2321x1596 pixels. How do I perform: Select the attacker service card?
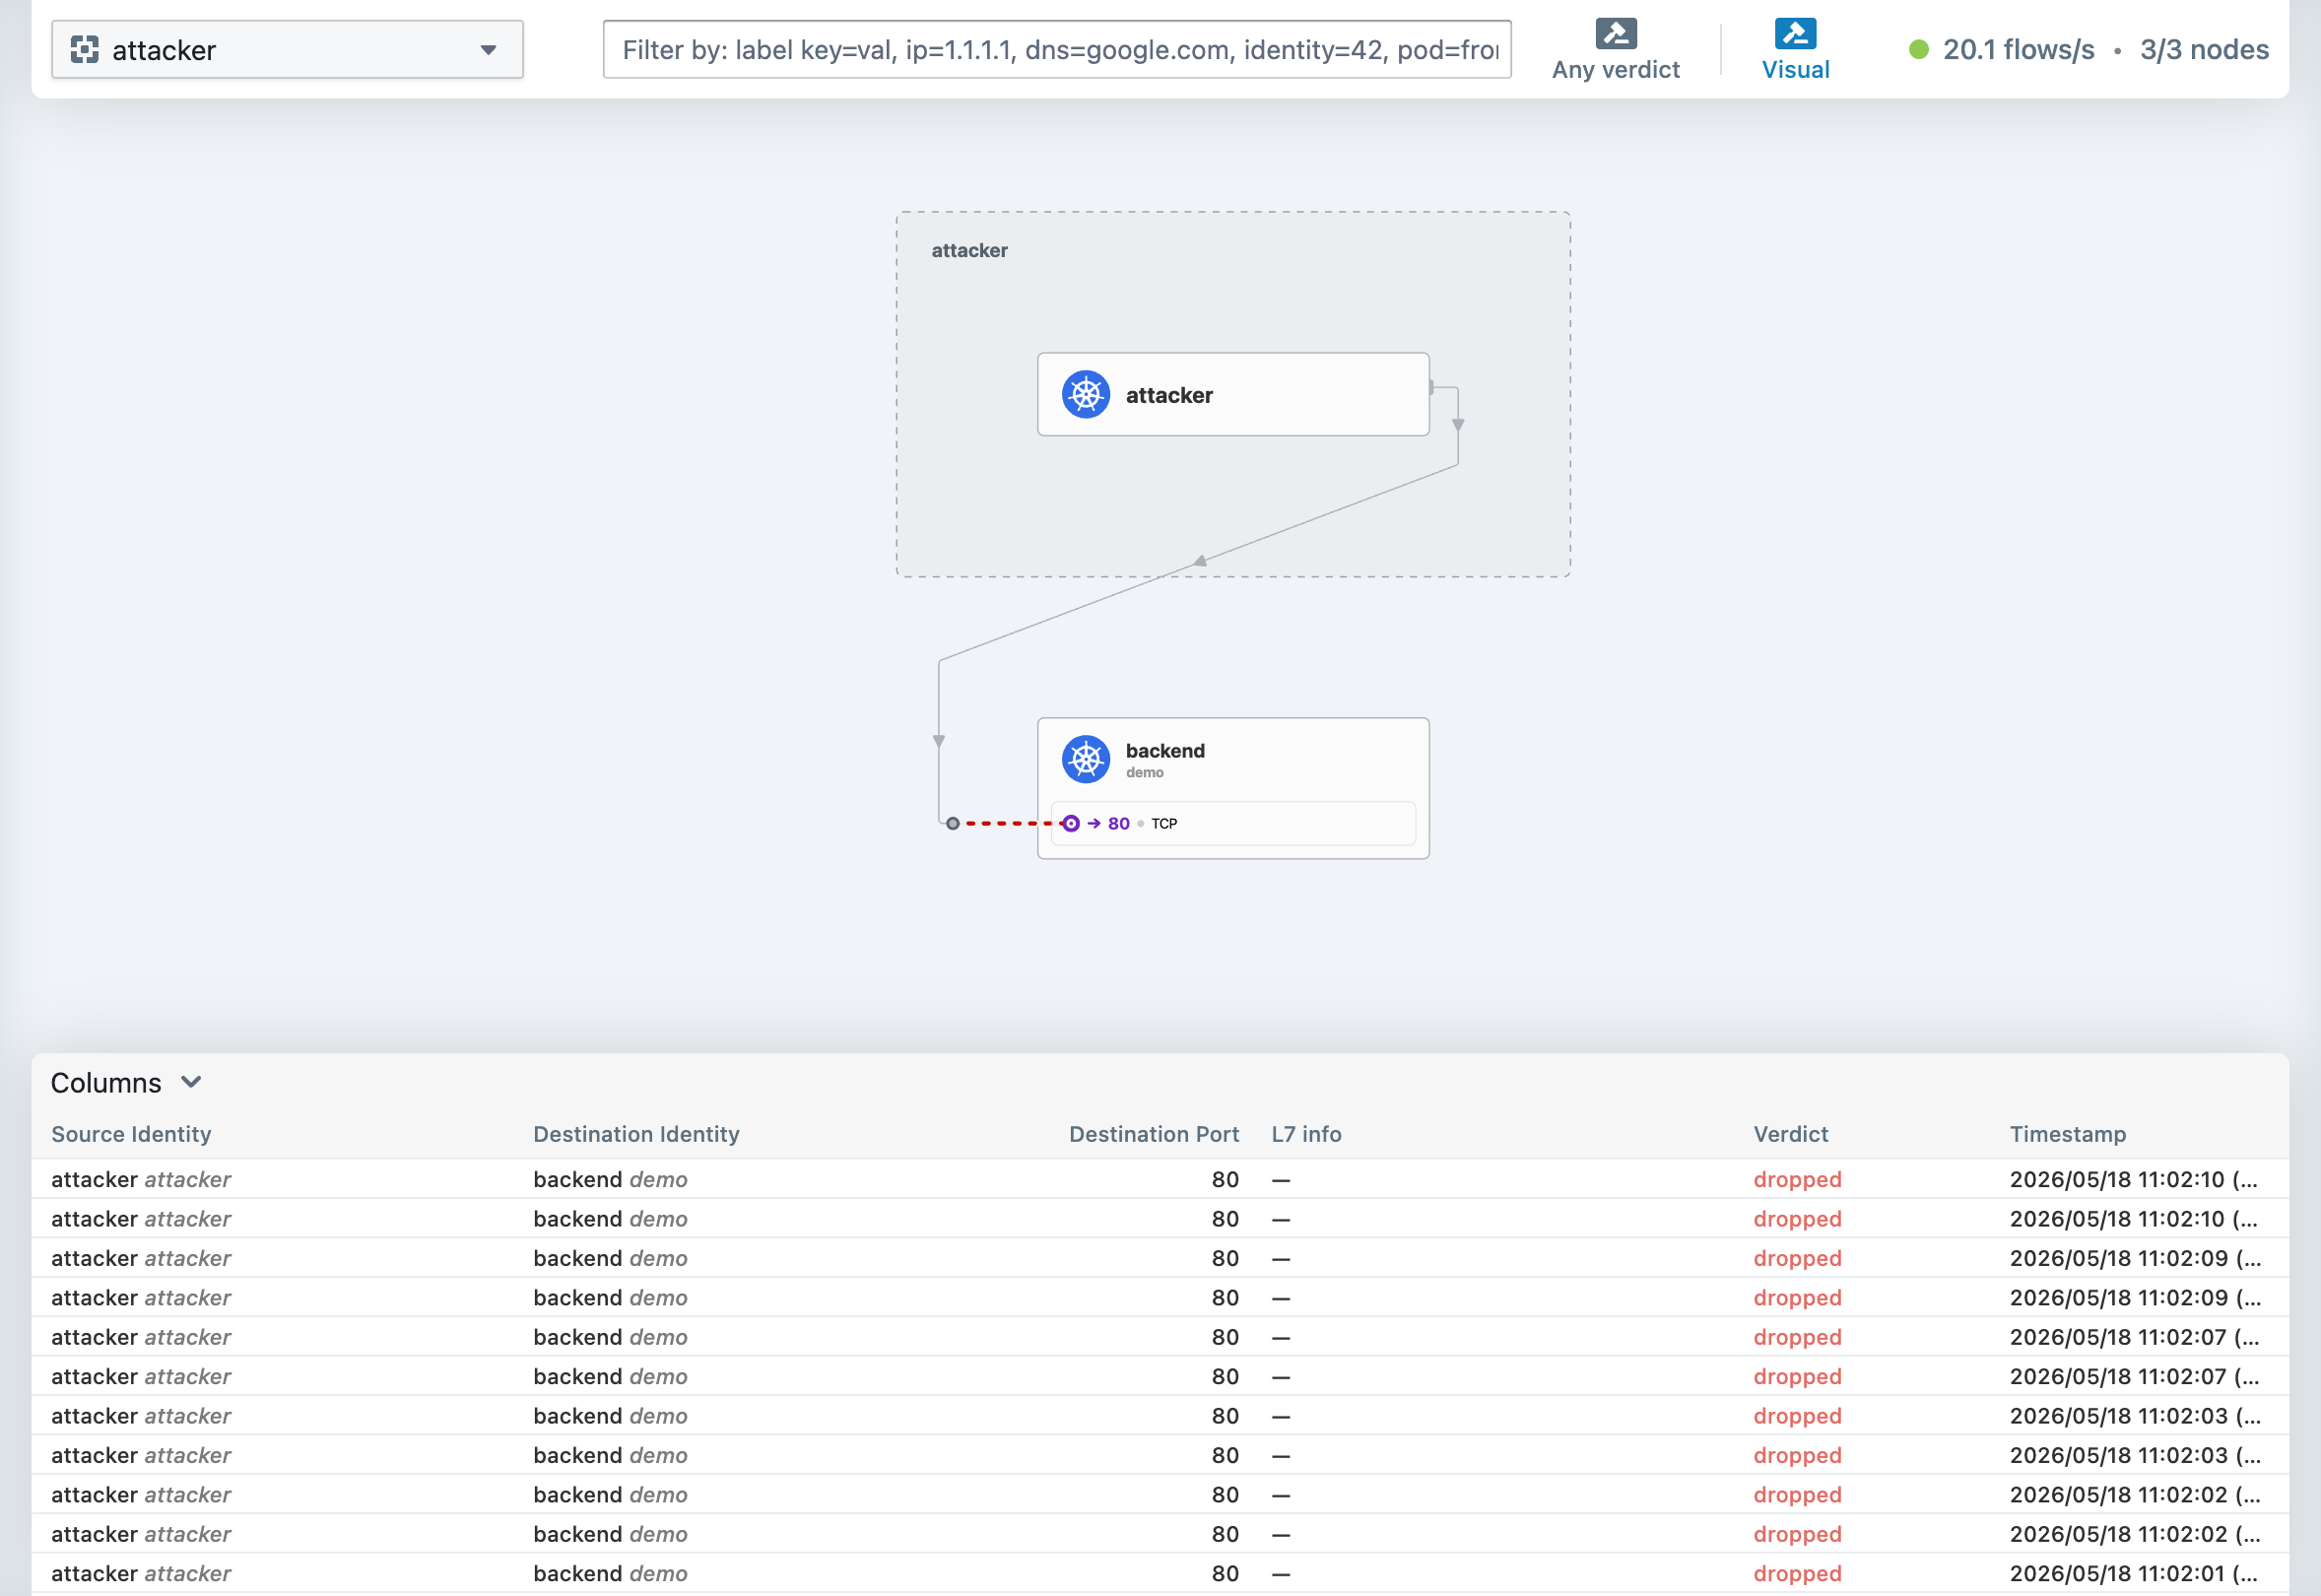(x=1233, y=394)
